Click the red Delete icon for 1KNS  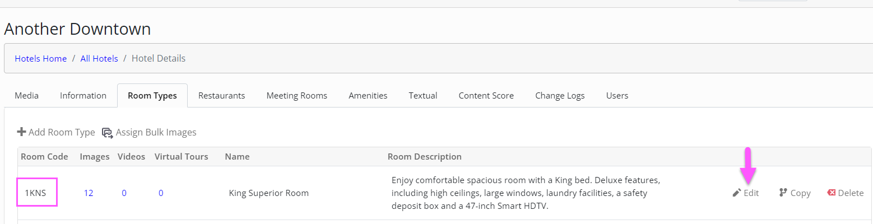(x=832, y=193)
